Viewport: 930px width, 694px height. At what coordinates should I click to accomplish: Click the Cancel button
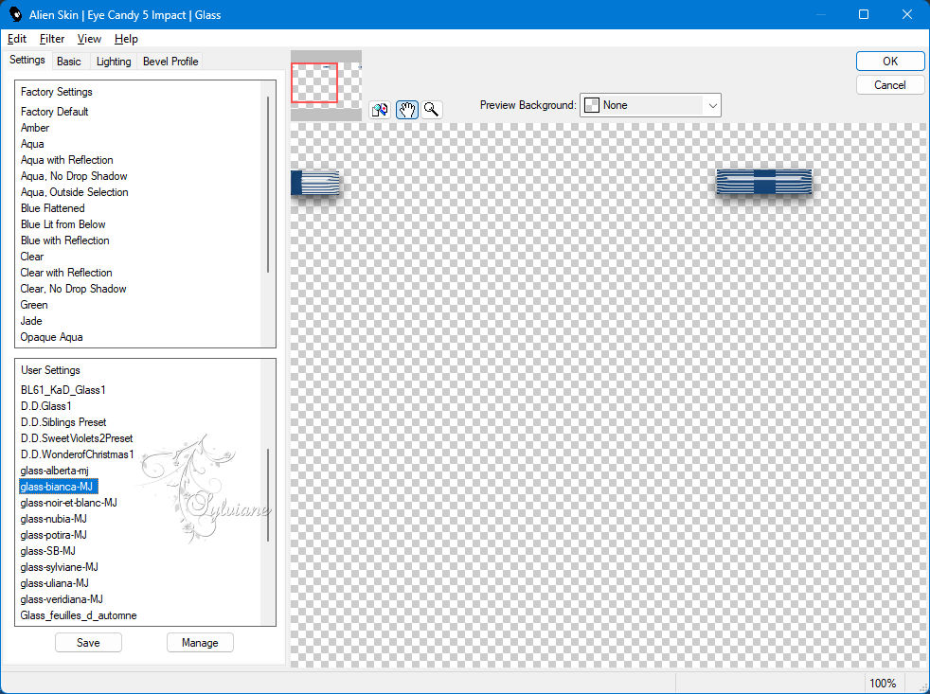[889, 85]
